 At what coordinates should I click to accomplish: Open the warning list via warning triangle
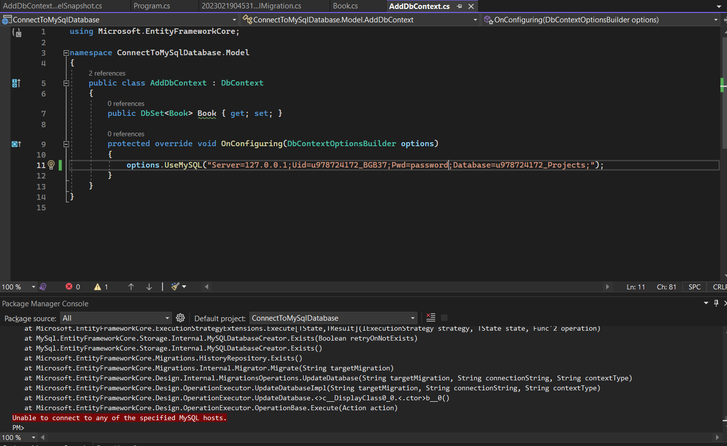pos(98,286)
